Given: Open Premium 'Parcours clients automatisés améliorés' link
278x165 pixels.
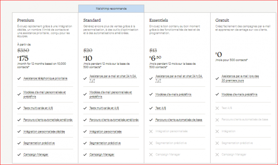Looking at the screenshot, I should [x=48, y=120].
